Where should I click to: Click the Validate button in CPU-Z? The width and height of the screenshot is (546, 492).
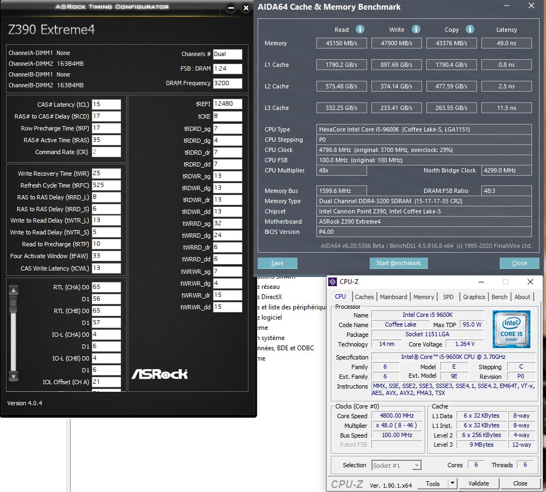click(479, 483)
